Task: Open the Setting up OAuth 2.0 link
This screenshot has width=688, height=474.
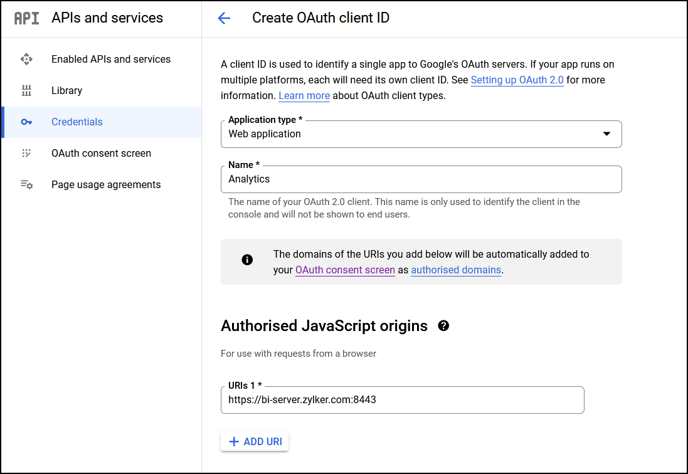Action: coord(517,80)
